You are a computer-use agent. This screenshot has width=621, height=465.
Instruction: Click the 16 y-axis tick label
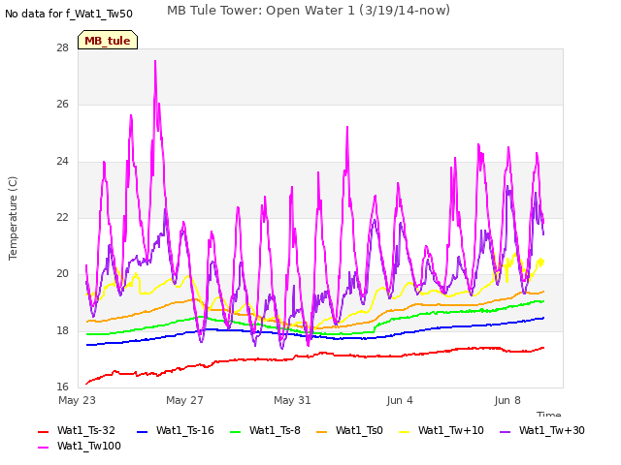(x=62, y=387)
